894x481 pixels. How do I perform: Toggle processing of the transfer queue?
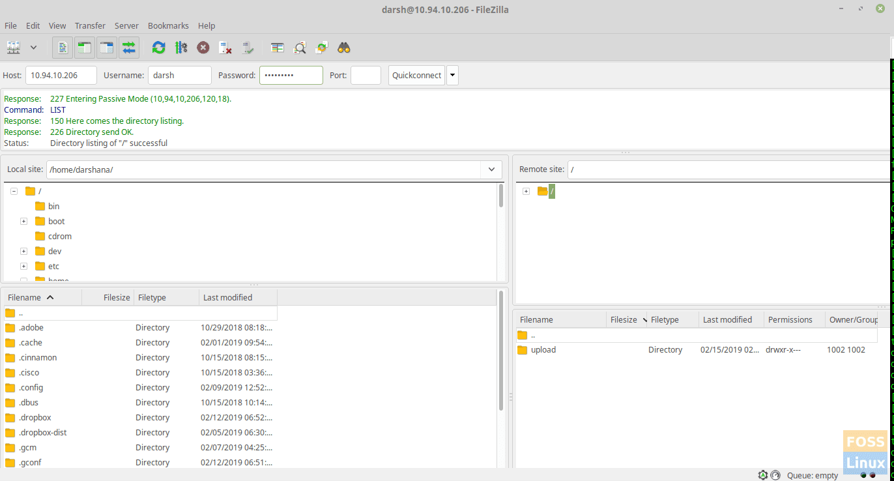181,48
